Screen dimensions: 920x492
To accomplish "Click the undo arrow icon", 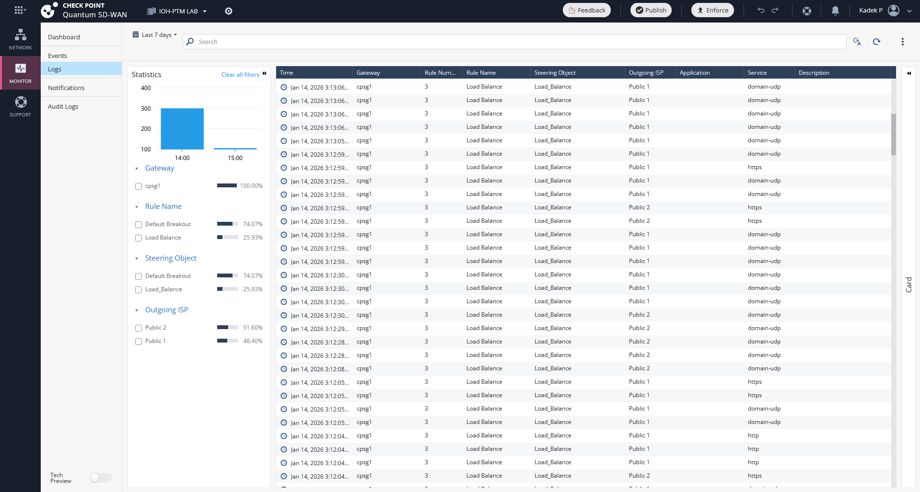I will pos(760,11).
